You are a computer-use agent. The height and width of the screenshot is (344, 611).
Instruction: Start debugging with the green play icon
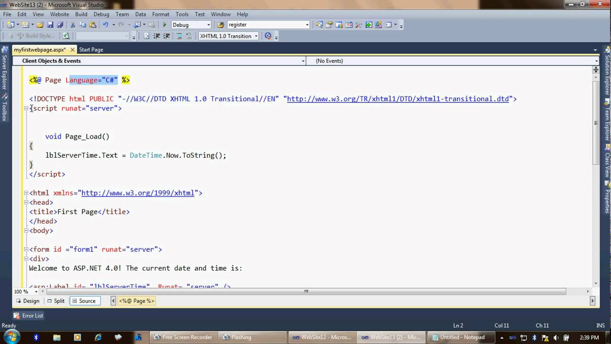(x=164, y=25)
